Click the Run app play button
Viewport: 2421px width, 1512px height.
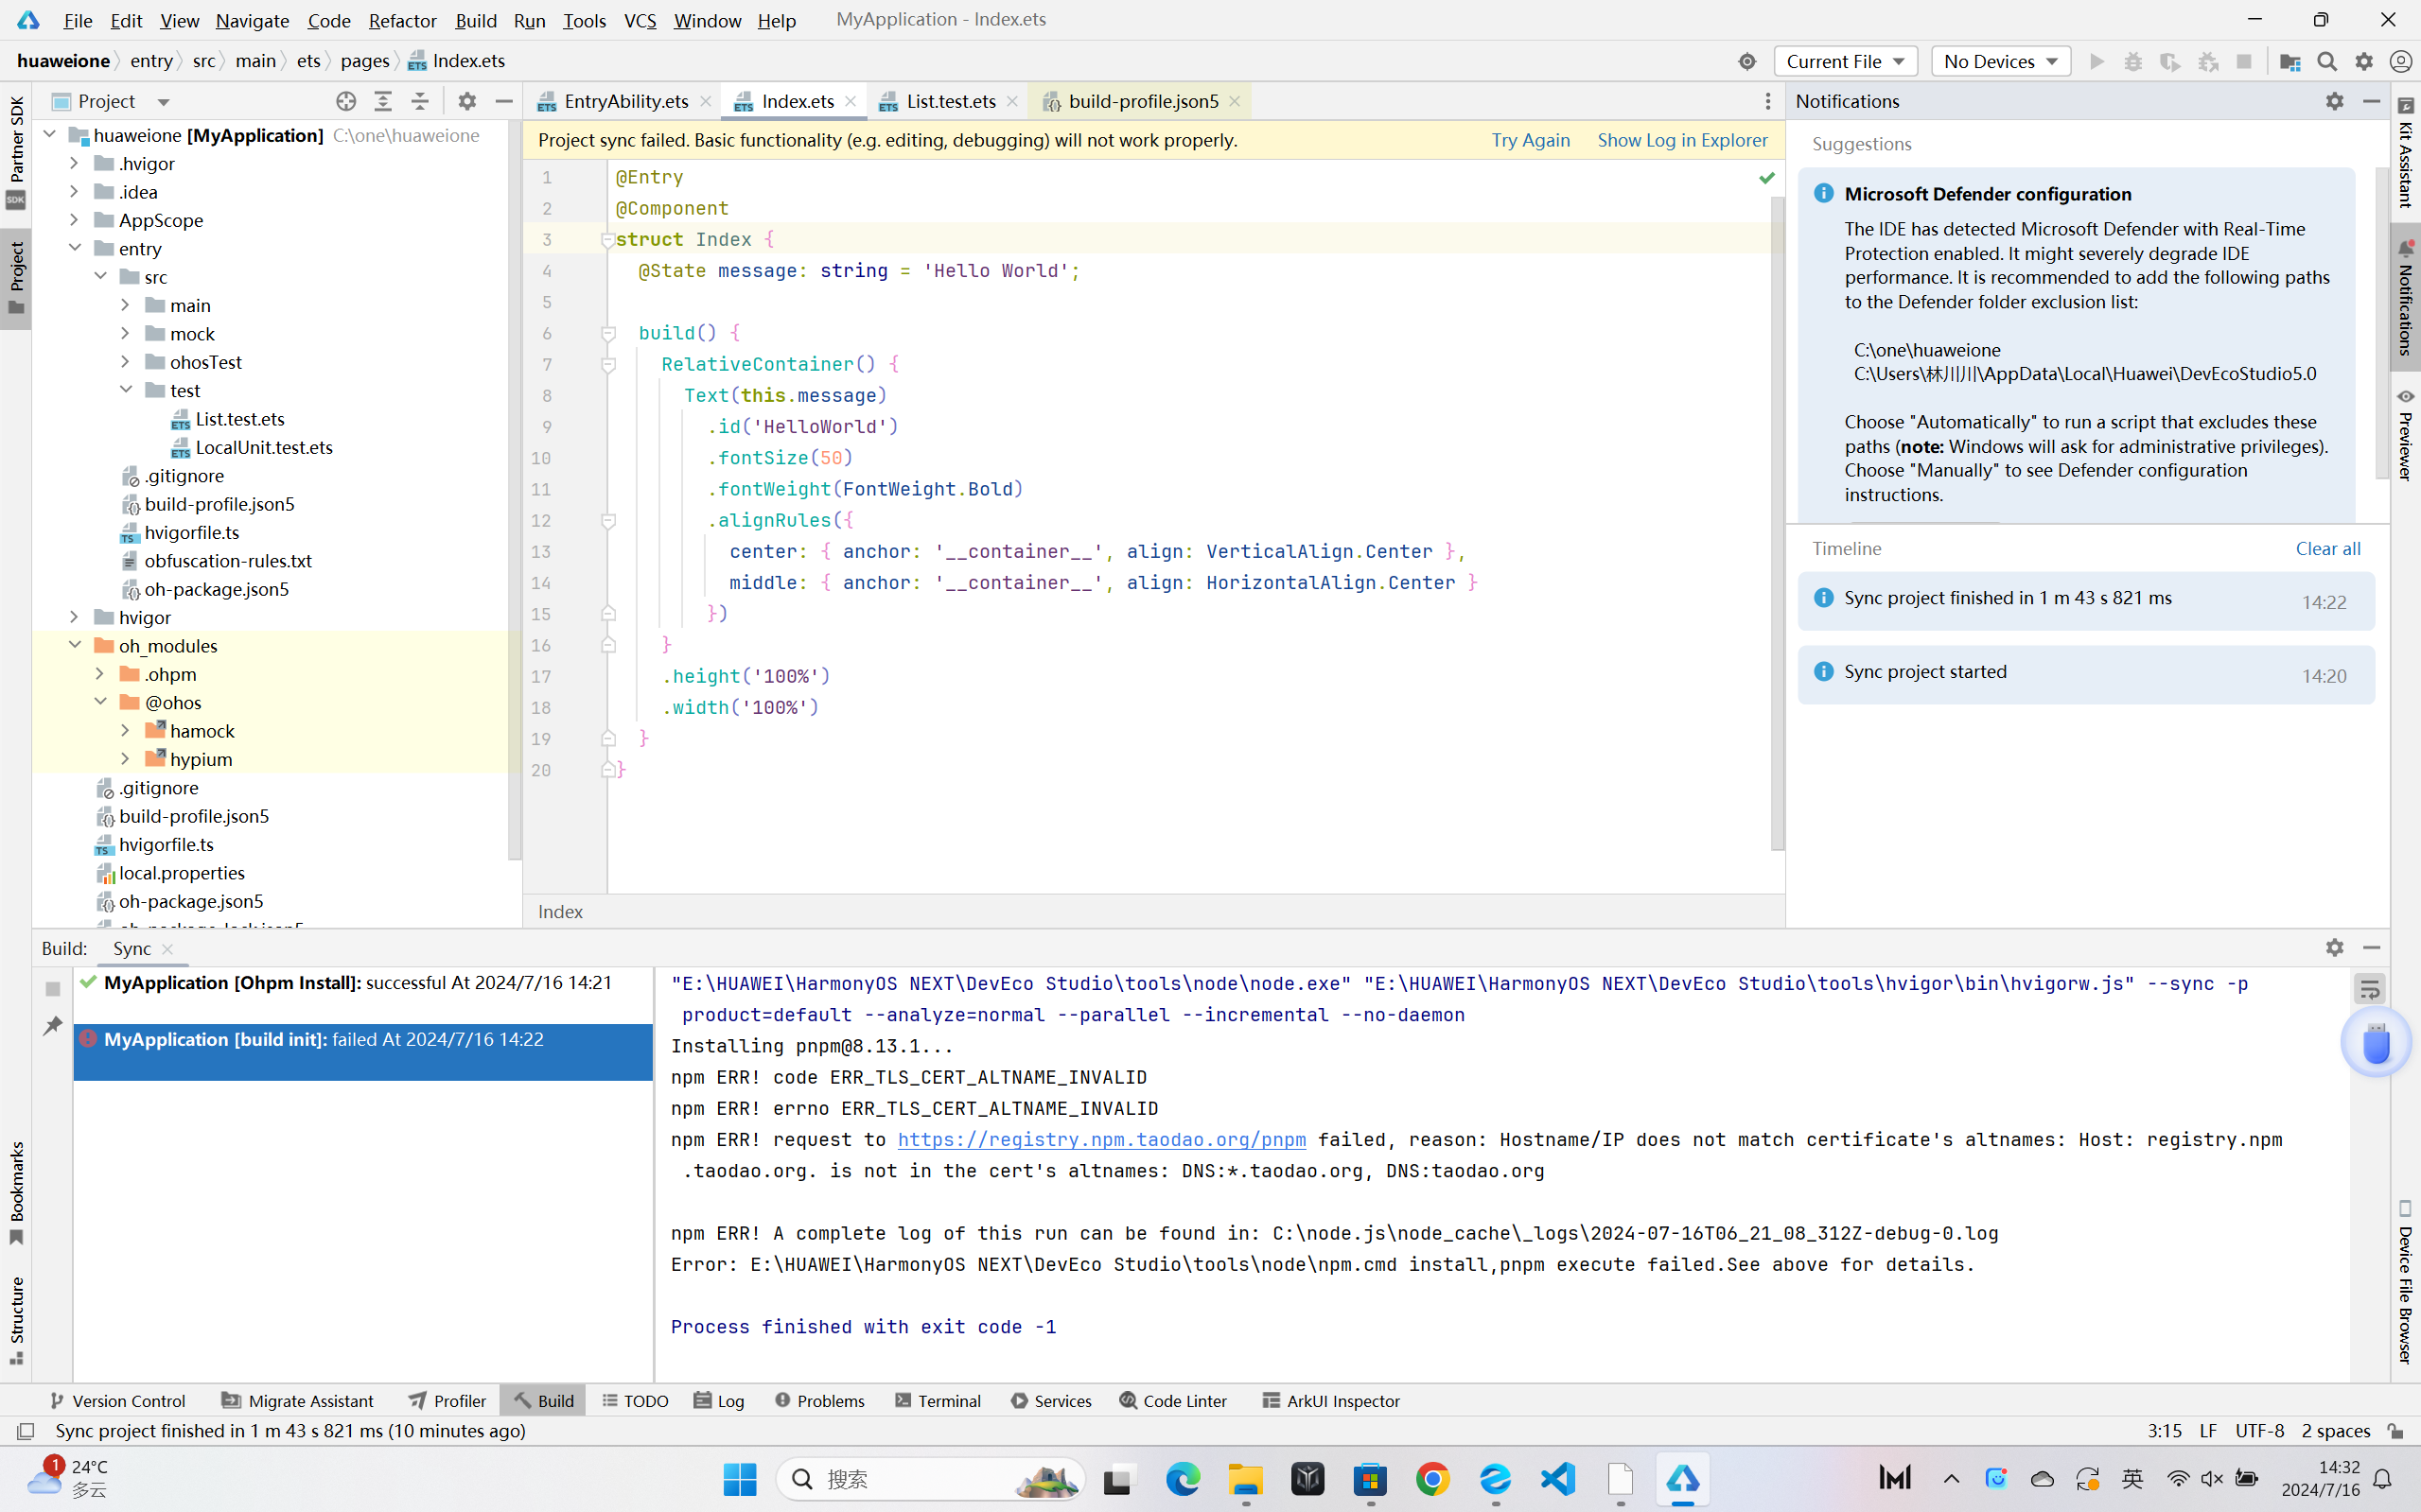(x=2096, y=61)
